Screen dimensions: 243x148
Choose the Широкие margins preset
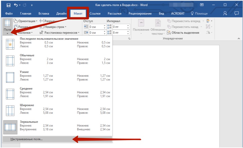[57, 110]
